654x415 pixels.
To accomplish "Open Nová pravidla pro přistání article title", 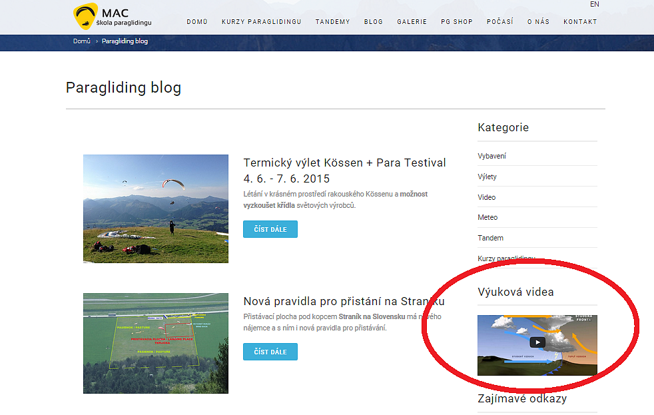I will point(344,301).
